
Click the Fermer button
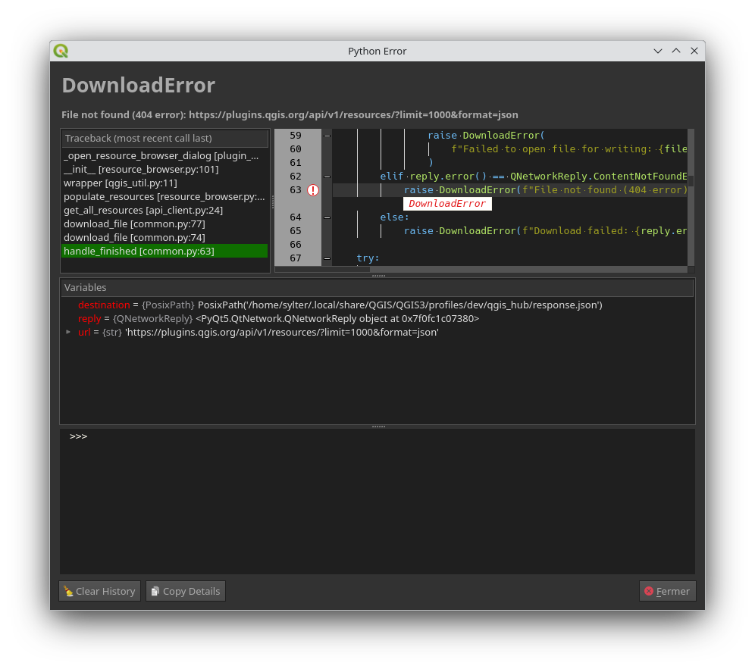click(x=667, y=591)
